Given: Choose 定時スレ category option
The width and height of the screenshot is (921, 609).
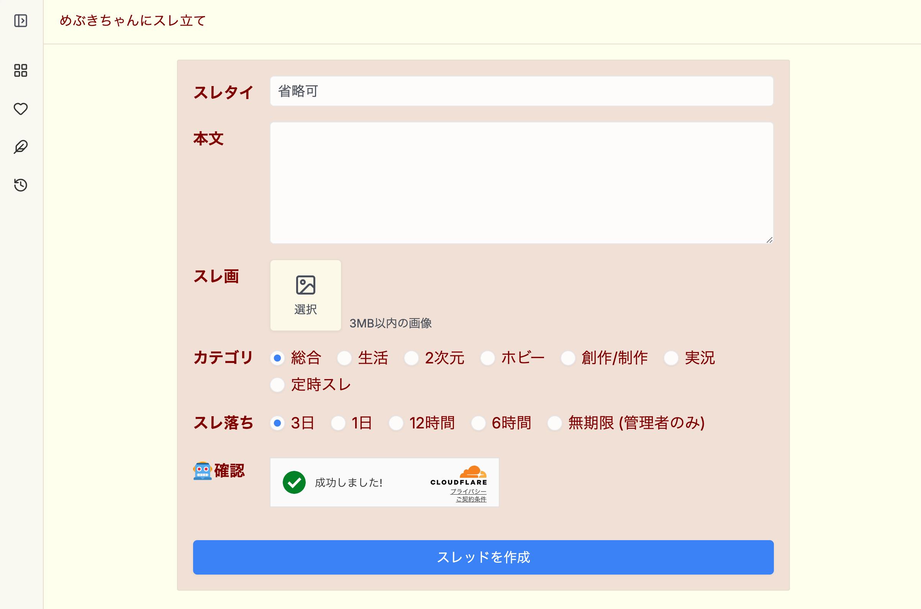Looking at the screenshot, I should coord(277,385).
